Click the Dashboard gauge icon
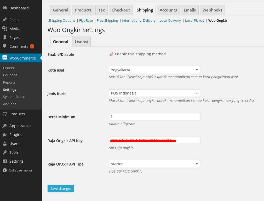This screenshot has width=264, height=201. 5,8
